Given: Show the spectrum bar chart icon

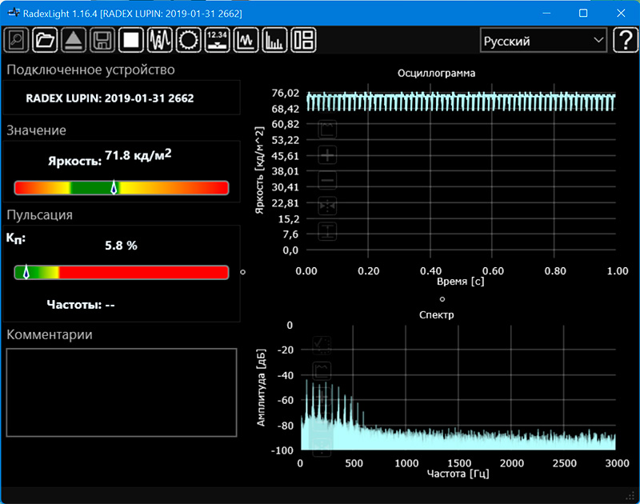Looking at the screenshot, I should 275,40.
